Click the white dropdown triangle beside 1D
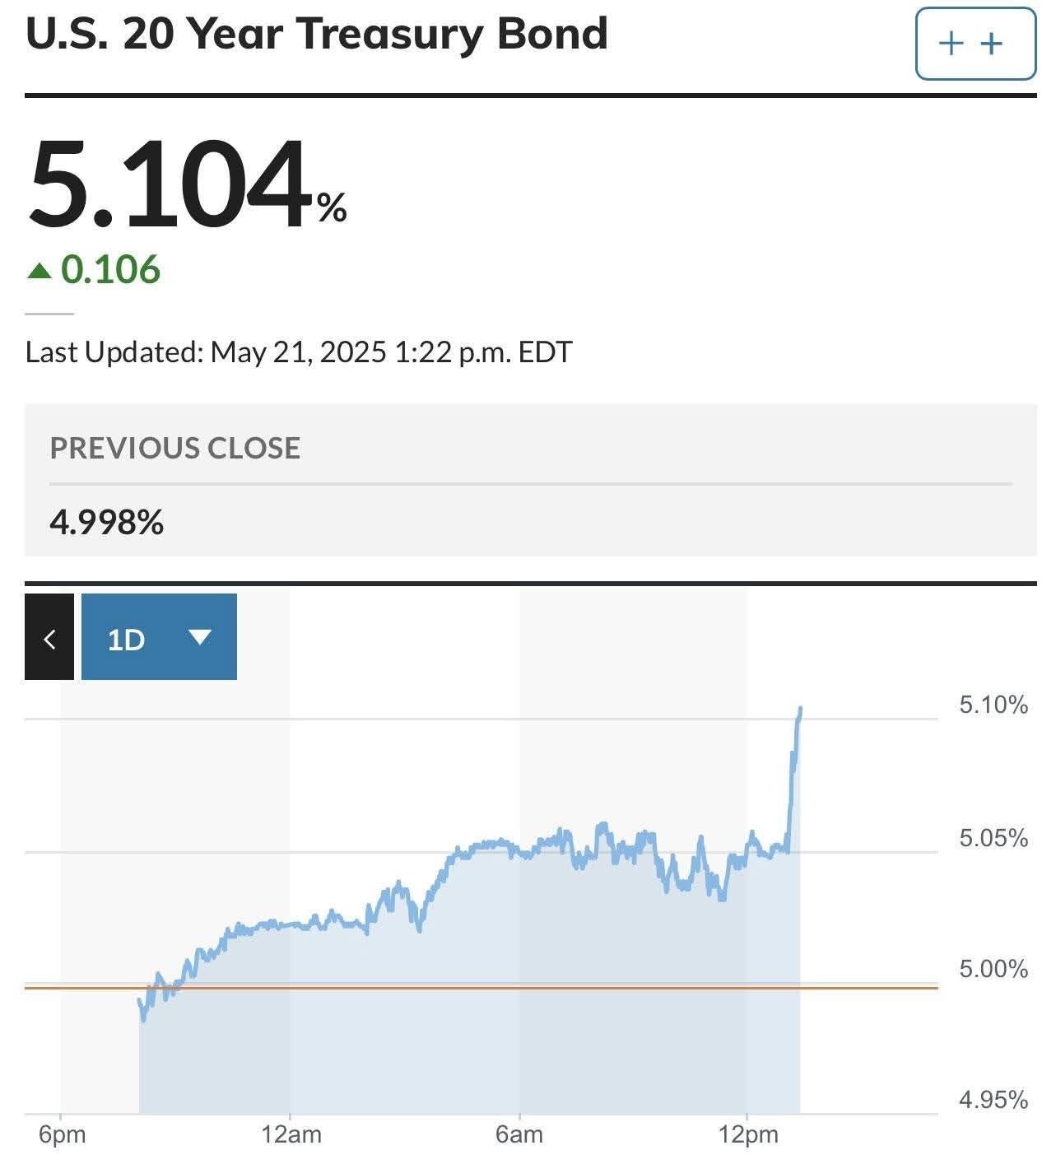 point(200,636)
